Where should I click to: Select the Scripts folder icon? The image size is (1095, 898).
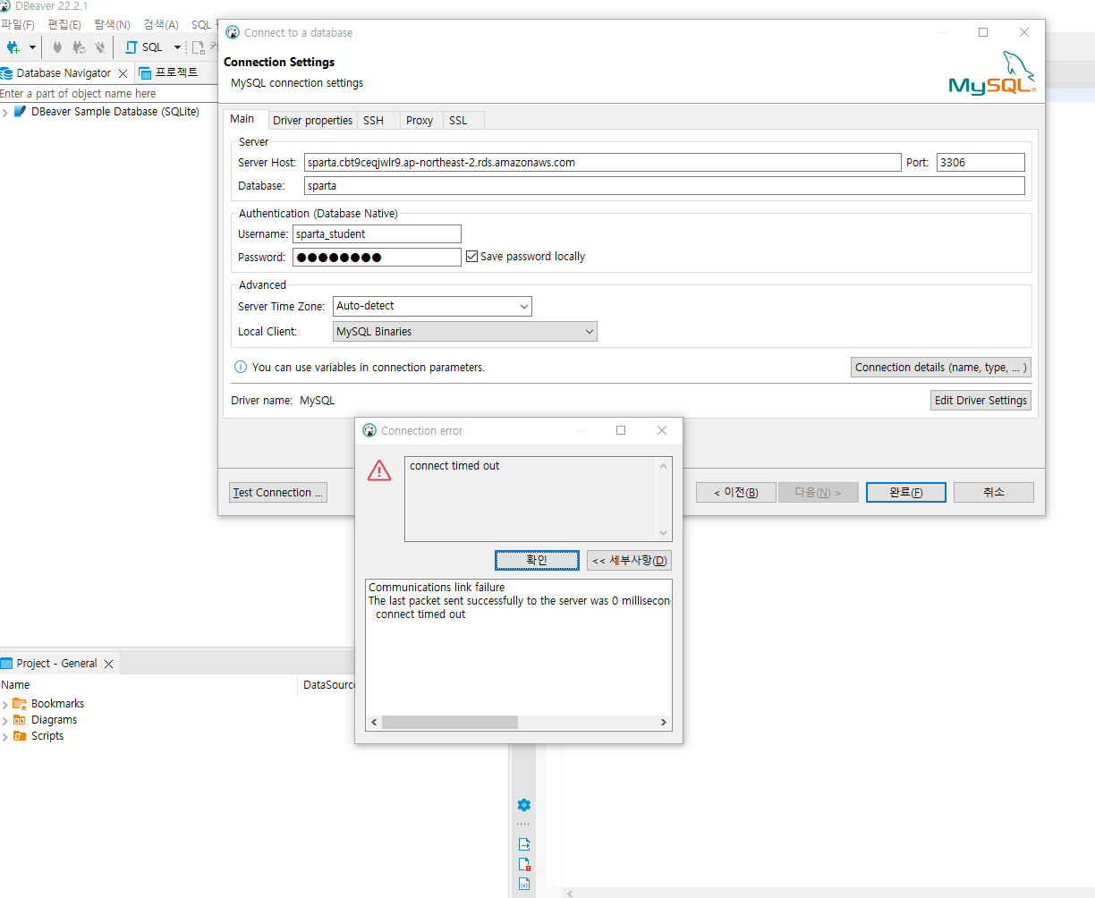[x=20, y=736]
